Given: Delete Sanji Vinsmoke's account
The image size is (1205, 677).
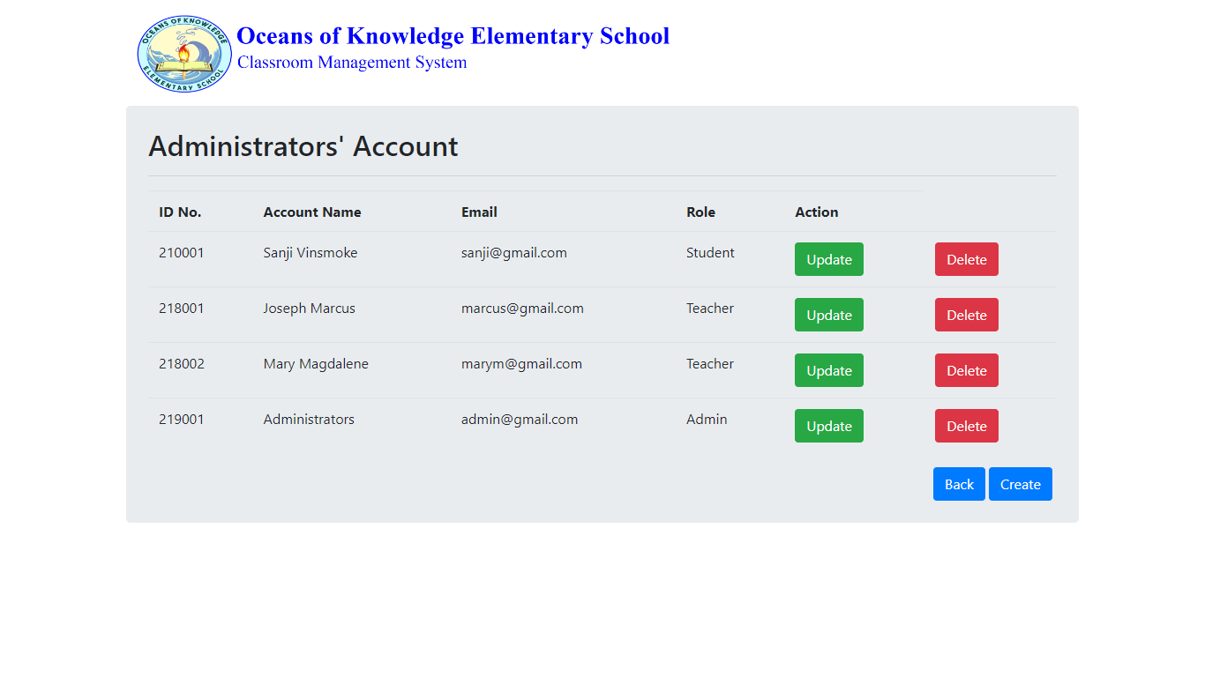Looking at the screenshot, I should (966, 259).
